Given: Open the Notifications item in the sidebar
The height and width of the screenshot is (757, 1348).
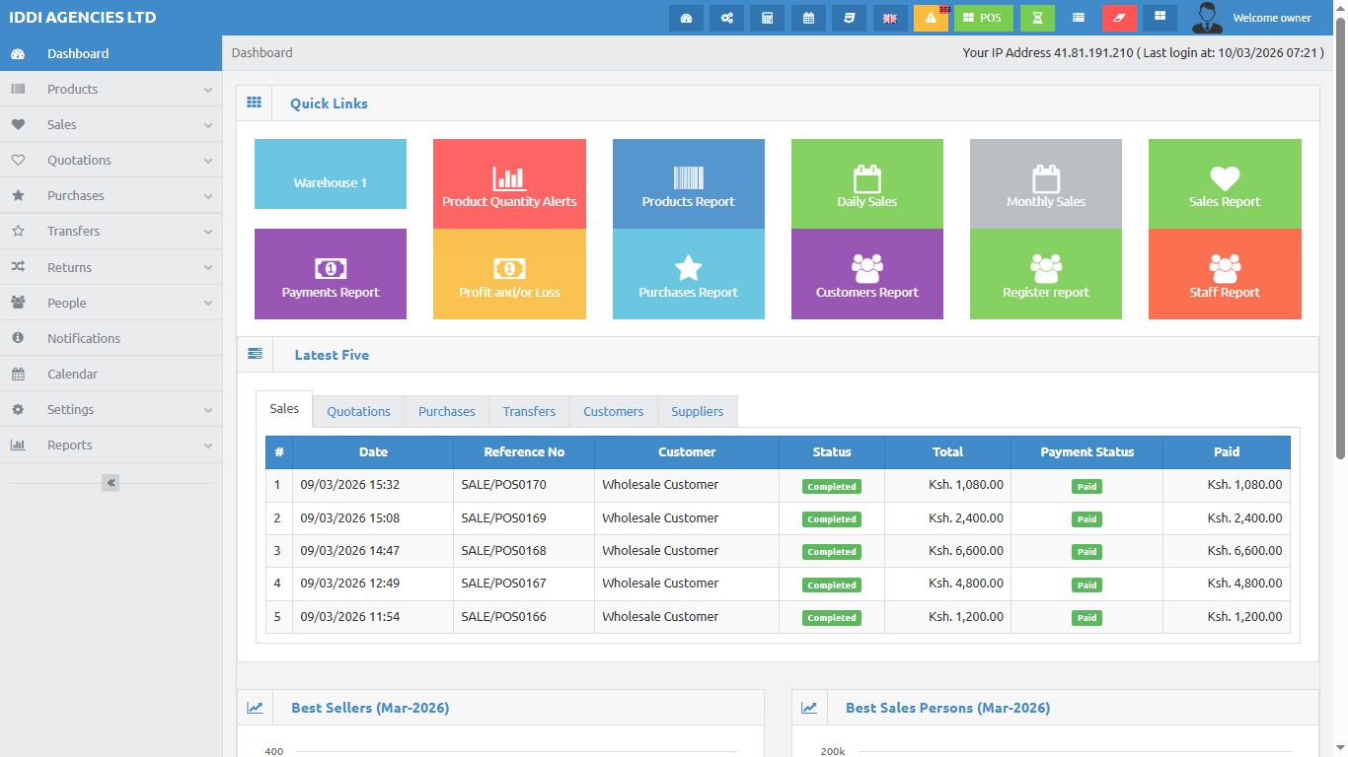Looking at the screenshot, I should pyautogui.click(x=111, y=338).
